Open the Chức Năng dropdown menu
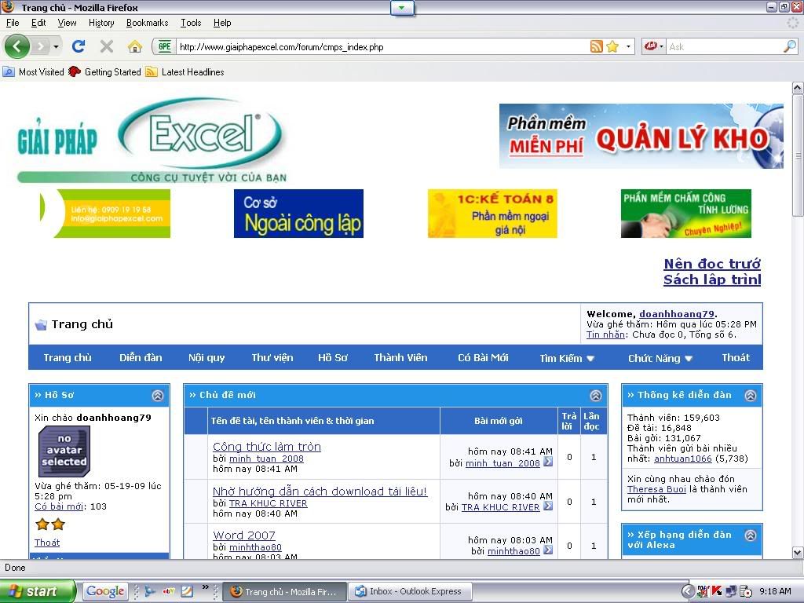 point(660,358)
